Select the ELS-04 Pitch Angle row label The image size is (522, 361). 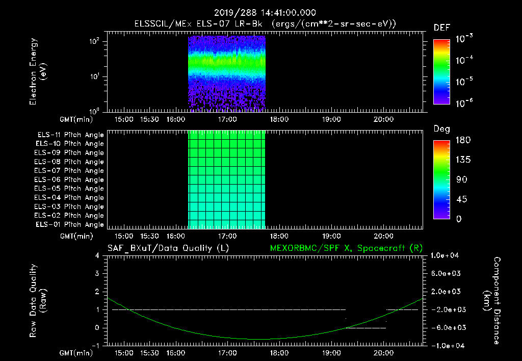(69, 198)
